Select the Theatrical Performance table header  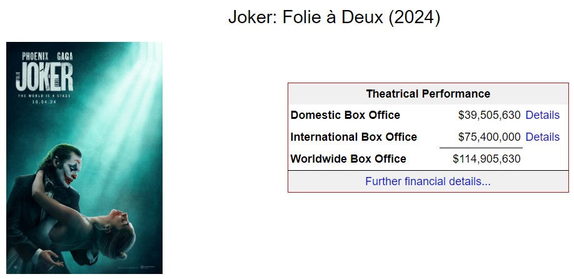tap(428, 94)
